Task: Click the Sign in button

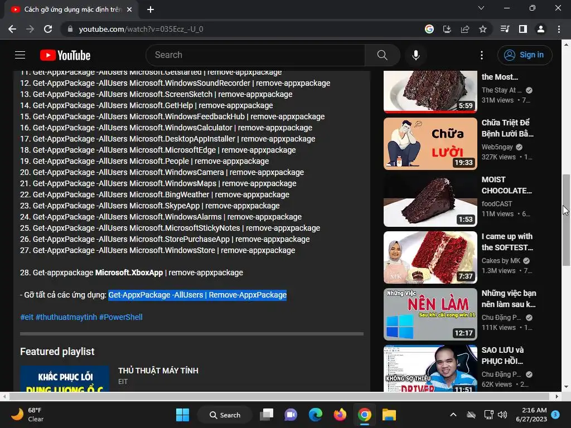Action: (x=524, y=55)
